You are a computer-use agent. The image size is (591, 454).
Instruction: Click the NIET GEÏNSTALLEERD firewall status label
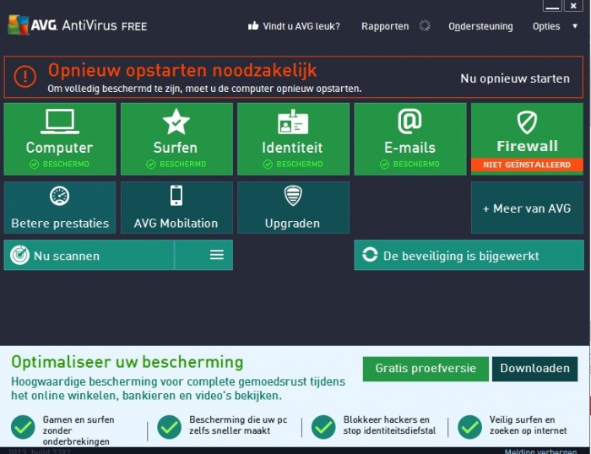[x=527, y=165]
